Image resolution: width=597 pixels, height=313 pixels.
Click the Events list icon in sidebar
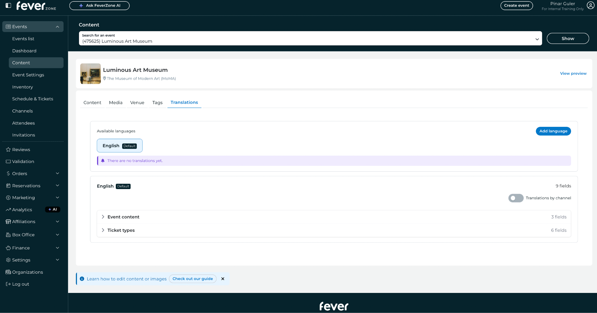(x=8, y=26)
